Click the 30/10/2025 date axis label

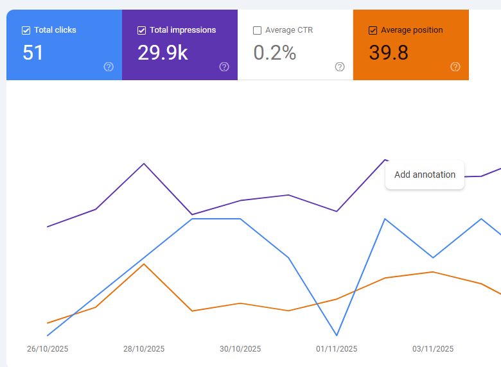240,349
